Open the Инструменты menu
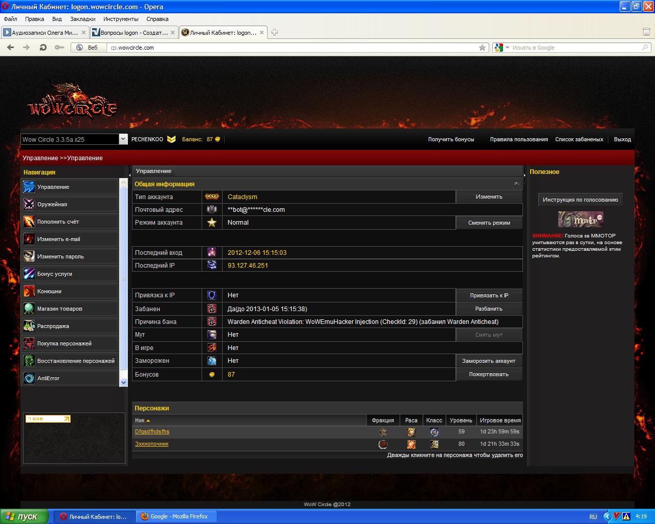Viewport: 655px width, 524px height. click(x=121, y=19)
